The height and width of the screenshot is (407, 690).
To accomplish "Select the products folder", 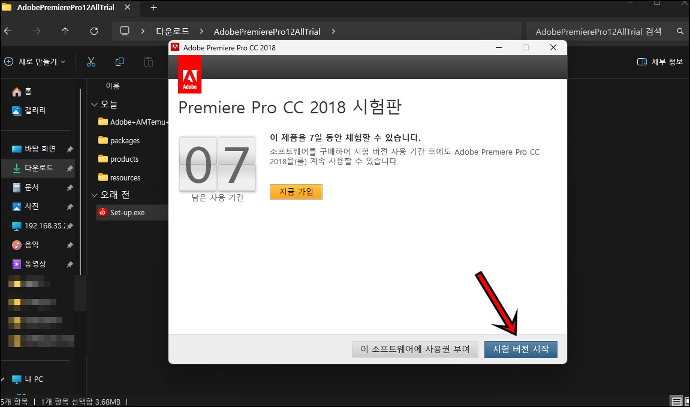I will 118,159.
